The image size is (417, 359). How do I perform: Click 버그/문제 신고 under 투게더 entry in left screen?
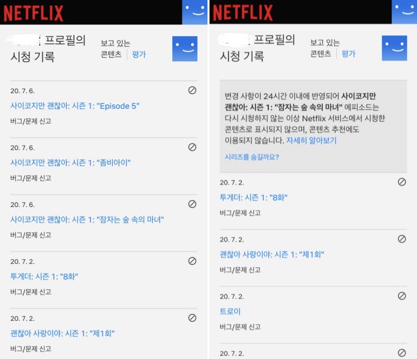tap(31, 292)
